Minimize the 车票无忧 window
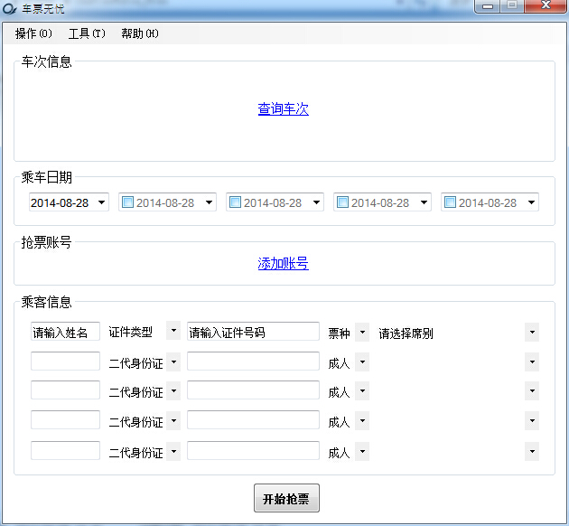This screenshot has height=526, width=569. [x=488, y=6]
